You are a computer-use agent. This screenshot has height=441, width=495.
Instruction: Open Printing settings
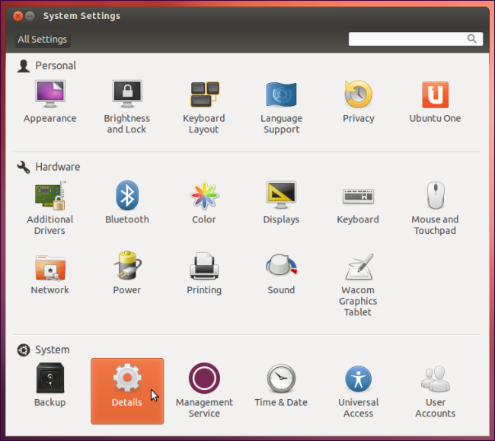[x=204, y=274]
